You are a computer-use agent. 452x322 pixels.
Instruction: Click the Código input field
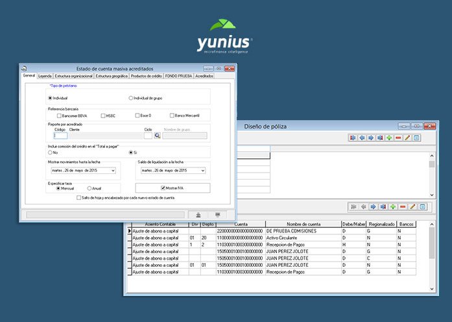60,136
